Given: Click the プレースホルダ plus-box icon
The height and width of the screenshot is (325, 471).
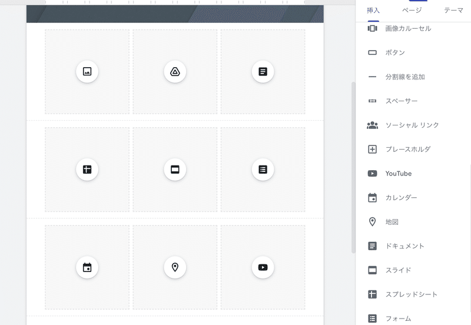Looking at the screenshot, I should click(x=372, y=150).
